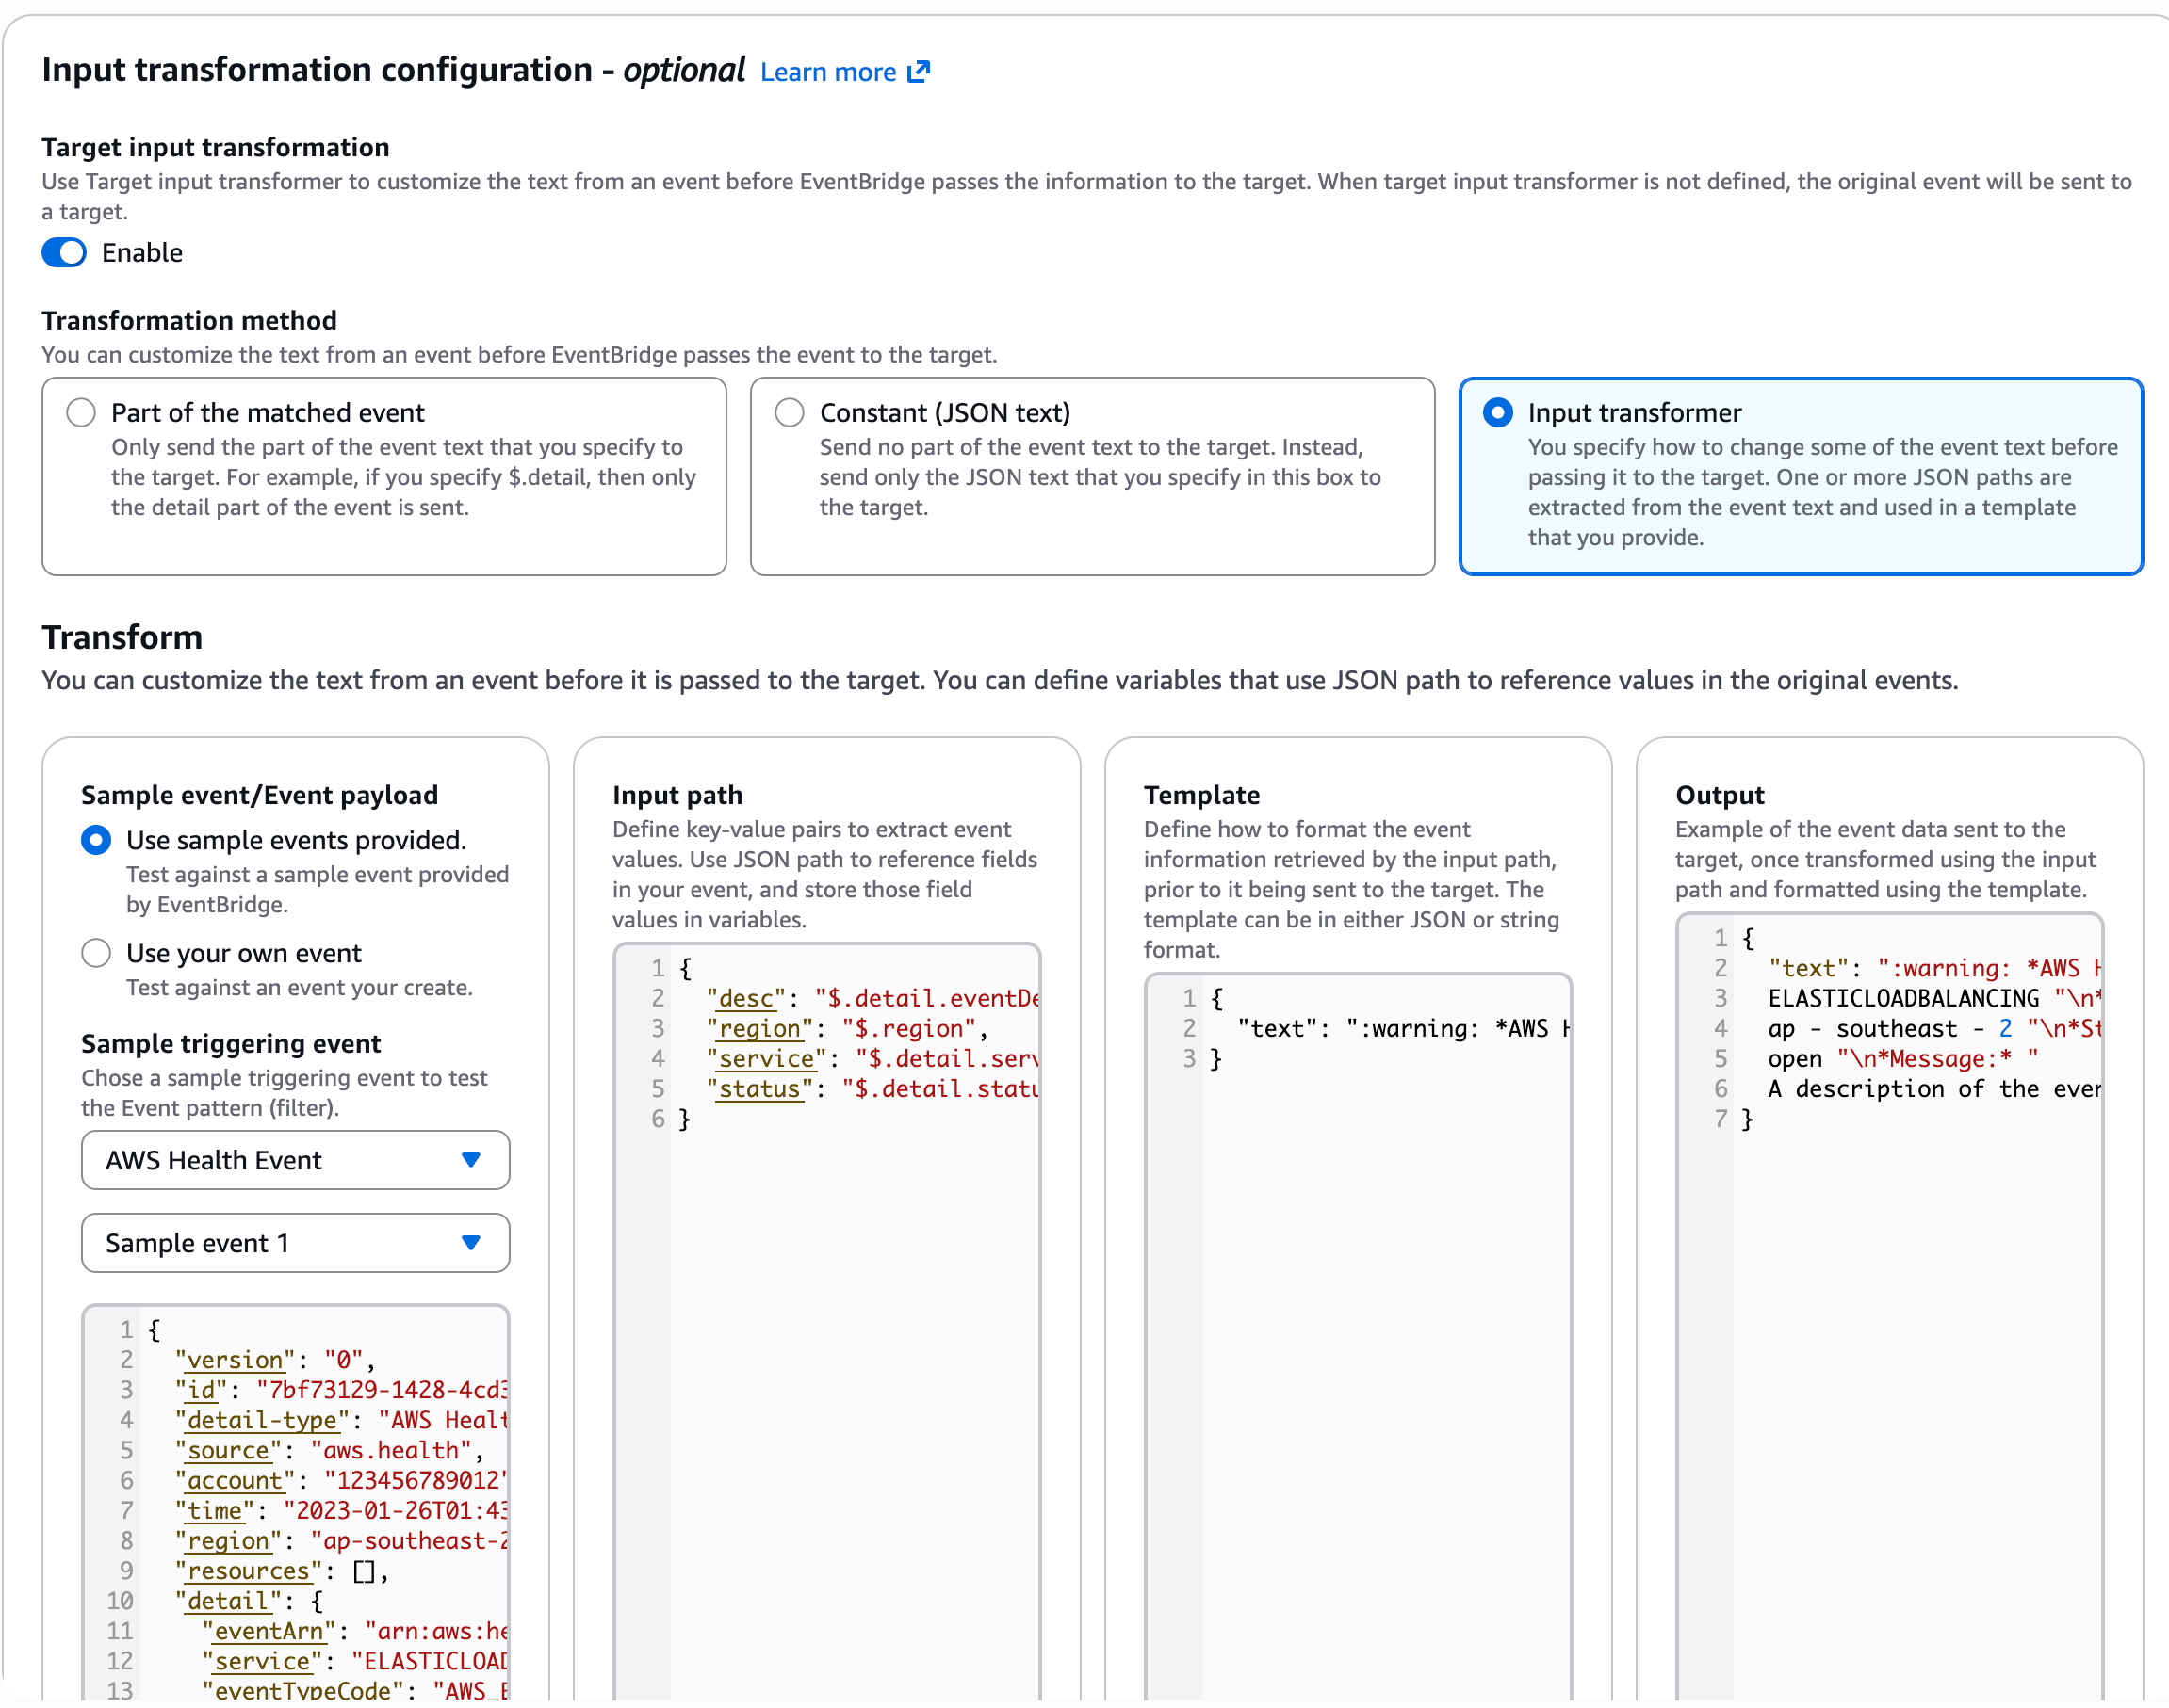The width and height of the screenshot is (2169, 1708).
Task: Click the "region" key in Input path
Action: pos(760,1028)
